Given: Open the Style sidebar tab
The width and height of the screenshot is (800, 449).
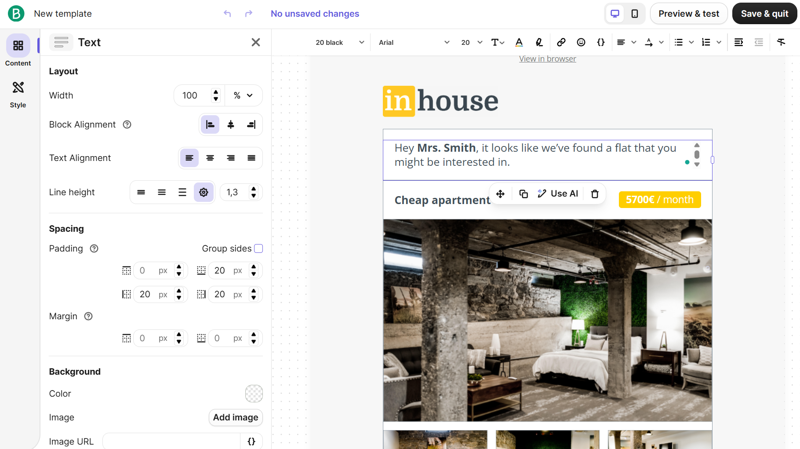Looking at the screenshot, I should [18, 94].
